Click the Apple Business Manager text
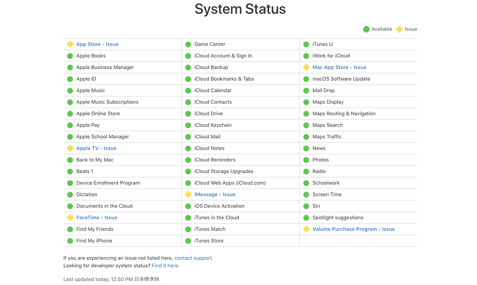The height and width of the screenshot is (285, 477). pos(105,67)
